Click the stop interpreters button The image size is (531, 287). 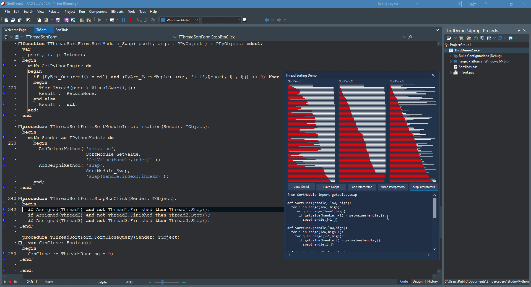click(424, 187)
